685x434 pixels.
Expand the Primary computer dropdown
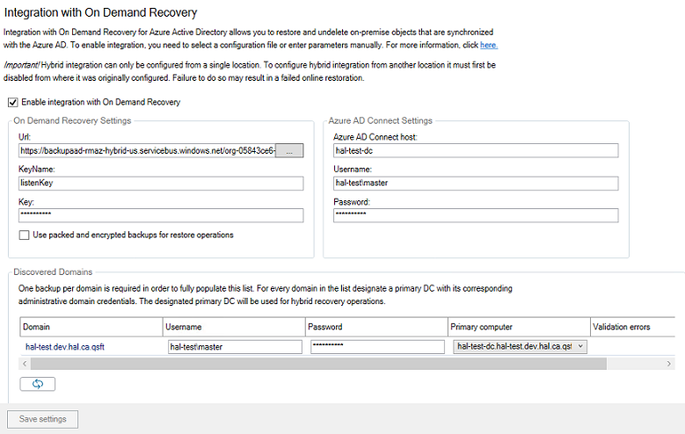580,346
